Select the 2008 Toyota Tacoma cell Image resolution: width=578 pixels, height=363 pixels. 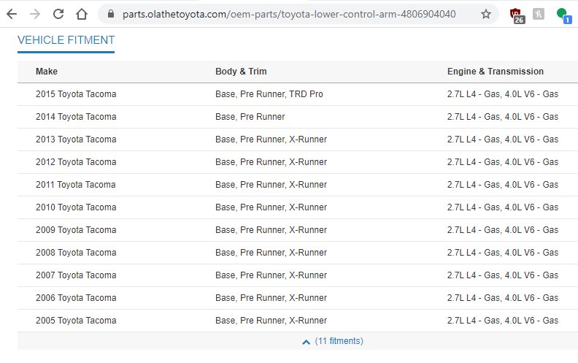pos(76,252)
